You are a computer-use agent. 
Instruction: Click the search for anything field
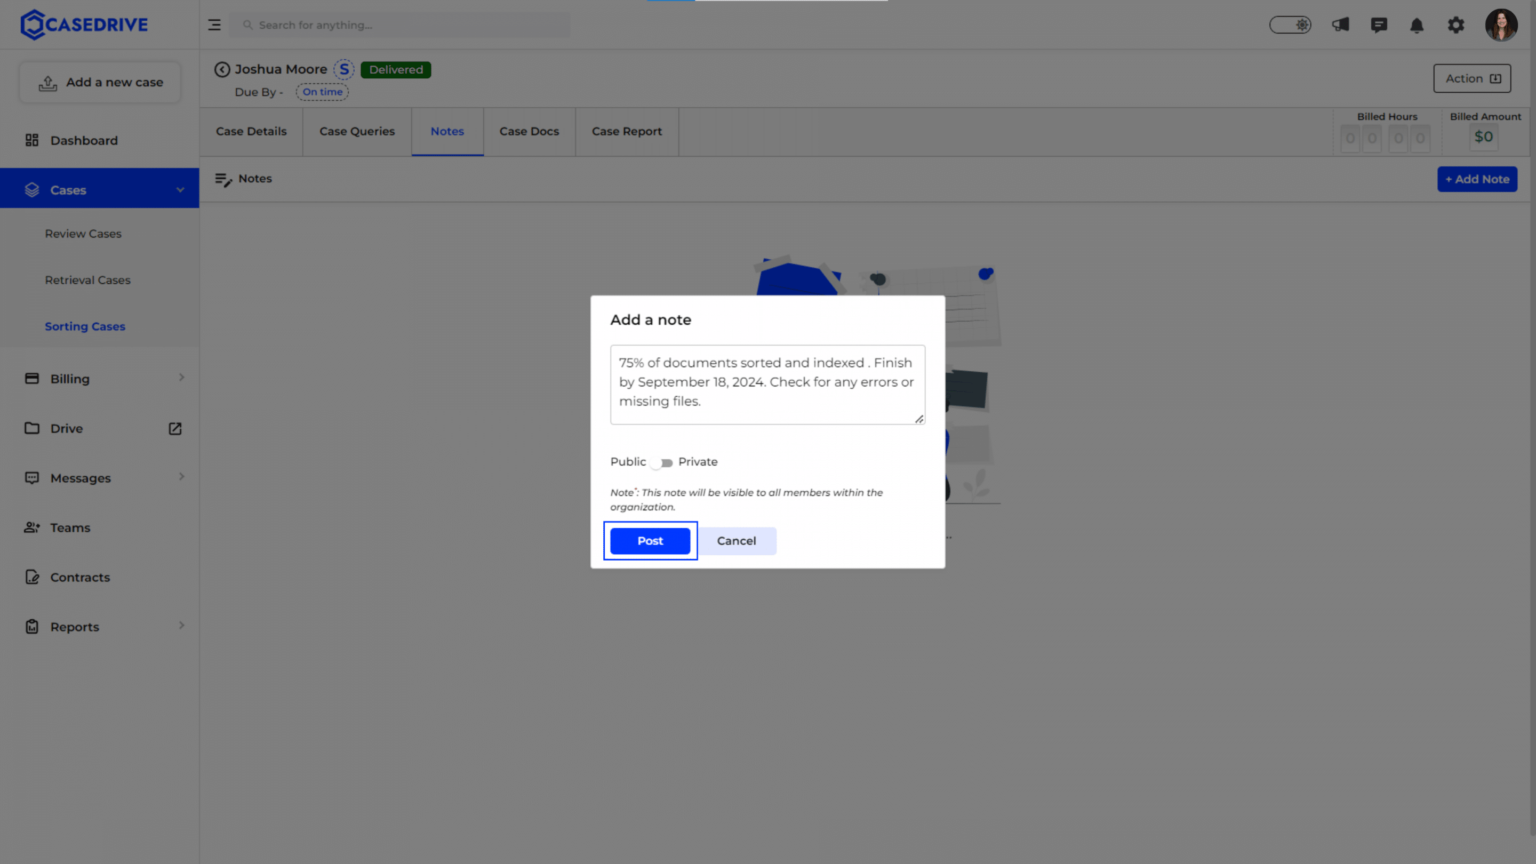[399, 25]
